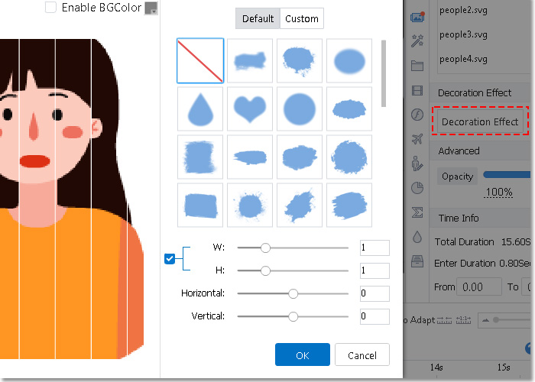This screenshot has height=382, width=535.
Task: Click the 100% opacity value
Action: pyautogui.click(x=499, y=193)
